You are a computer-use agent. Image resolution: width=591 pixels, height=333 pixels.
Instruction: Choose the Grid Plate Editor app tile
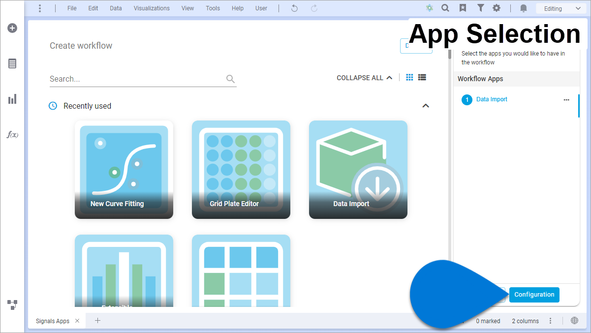pyautogui.click(x=241, y=170)
